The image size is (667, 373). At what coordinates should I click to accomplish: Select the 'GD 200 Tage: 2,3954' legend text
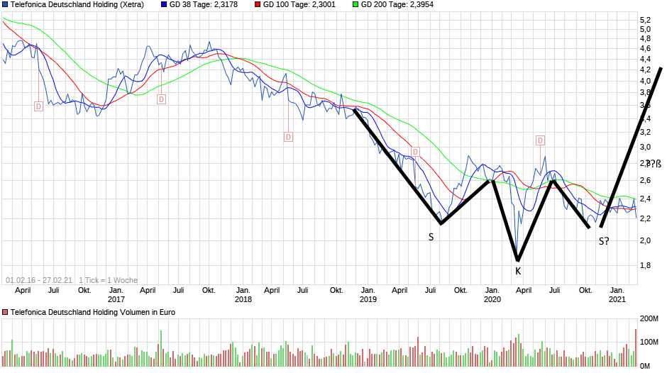(x=397, y=5)
